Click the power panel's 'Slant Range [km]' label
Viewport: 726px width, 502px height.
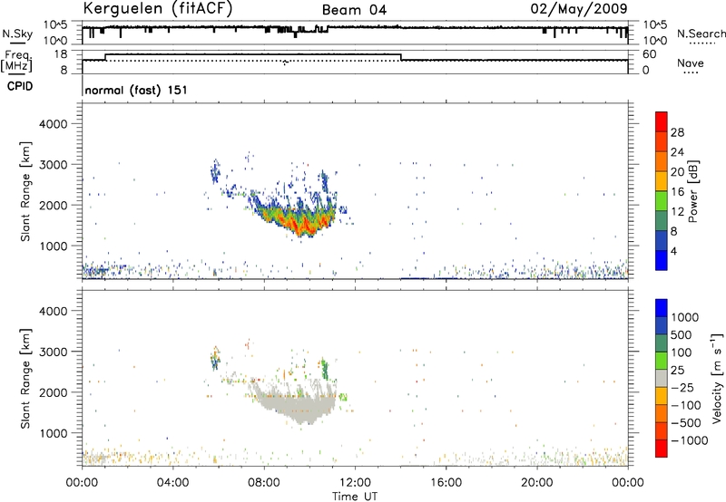tap(25, 191)
